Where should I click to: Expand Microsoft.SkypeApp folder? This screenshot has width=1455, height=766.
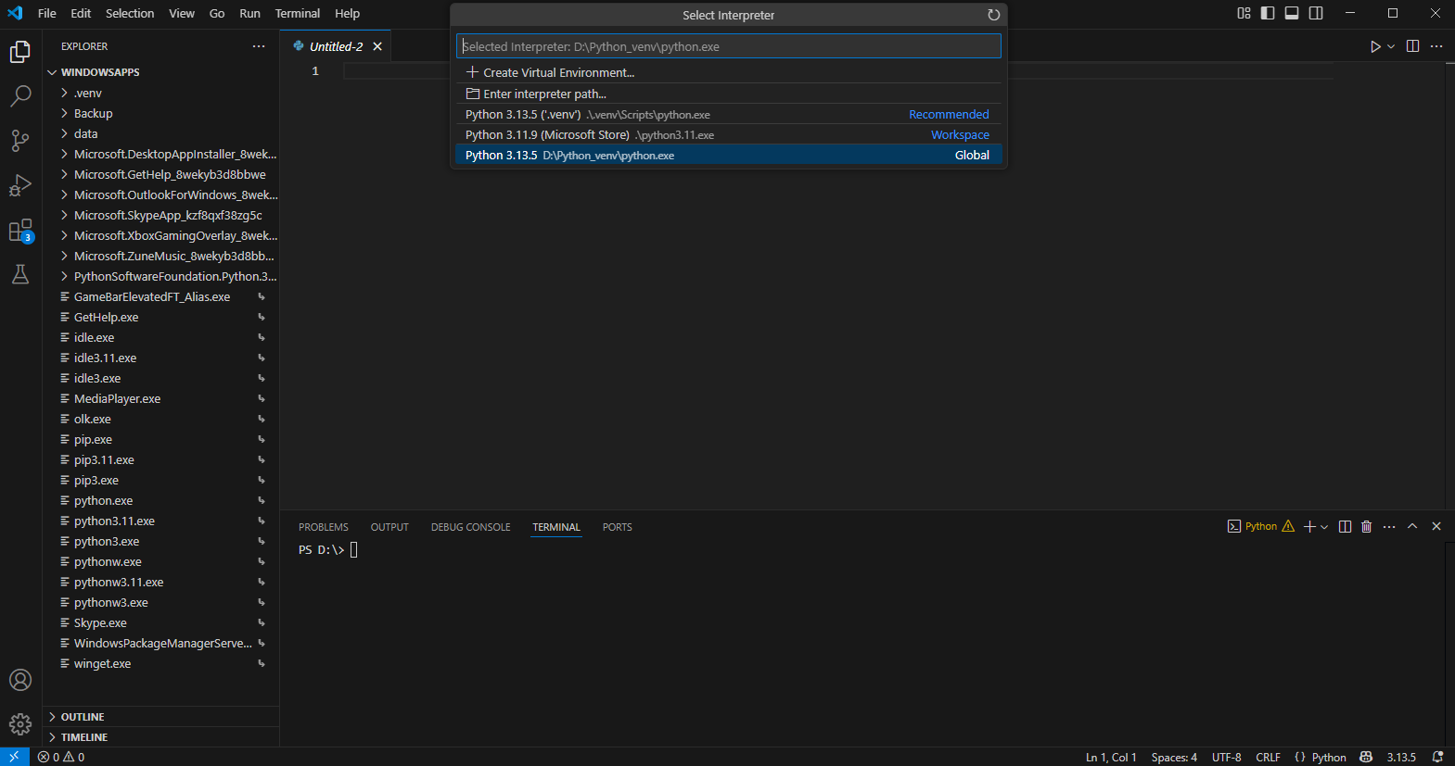tap(161, 215)
